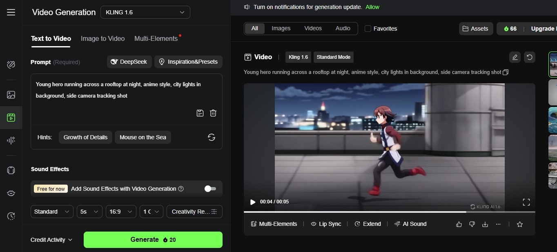Dislike the video with thumbs down

[472, 224]
